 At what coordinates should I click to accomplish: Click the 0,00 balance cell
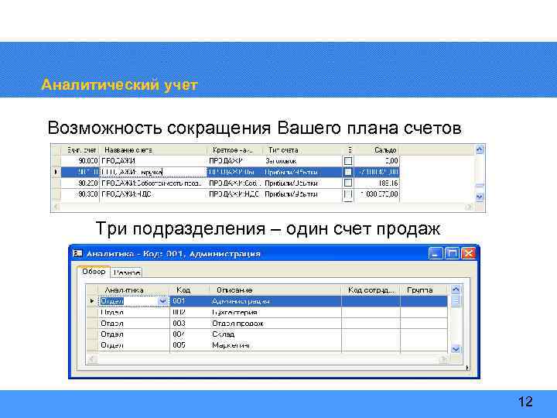[x=377, y=161]
